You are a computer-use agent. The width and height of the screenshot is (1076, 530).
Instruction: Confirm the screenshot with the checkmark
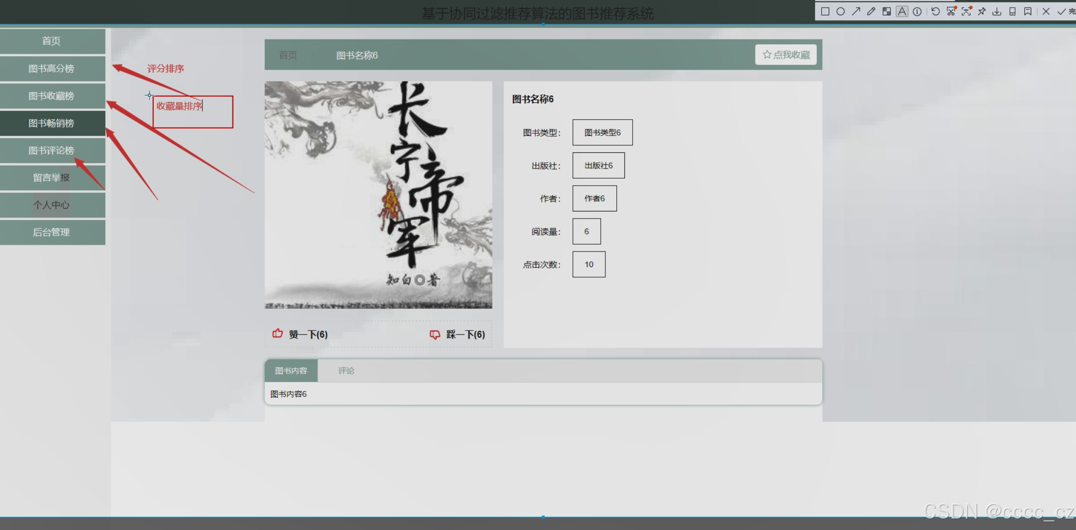1061,11
